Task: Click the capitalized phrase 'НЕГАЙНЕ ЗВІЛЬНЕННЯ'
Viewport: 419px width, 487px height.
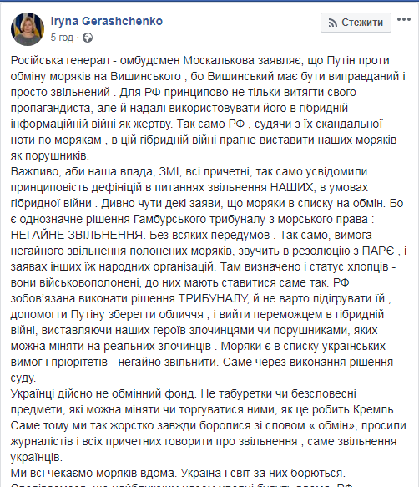Action: pyautogui.click(x=78, y=235)
